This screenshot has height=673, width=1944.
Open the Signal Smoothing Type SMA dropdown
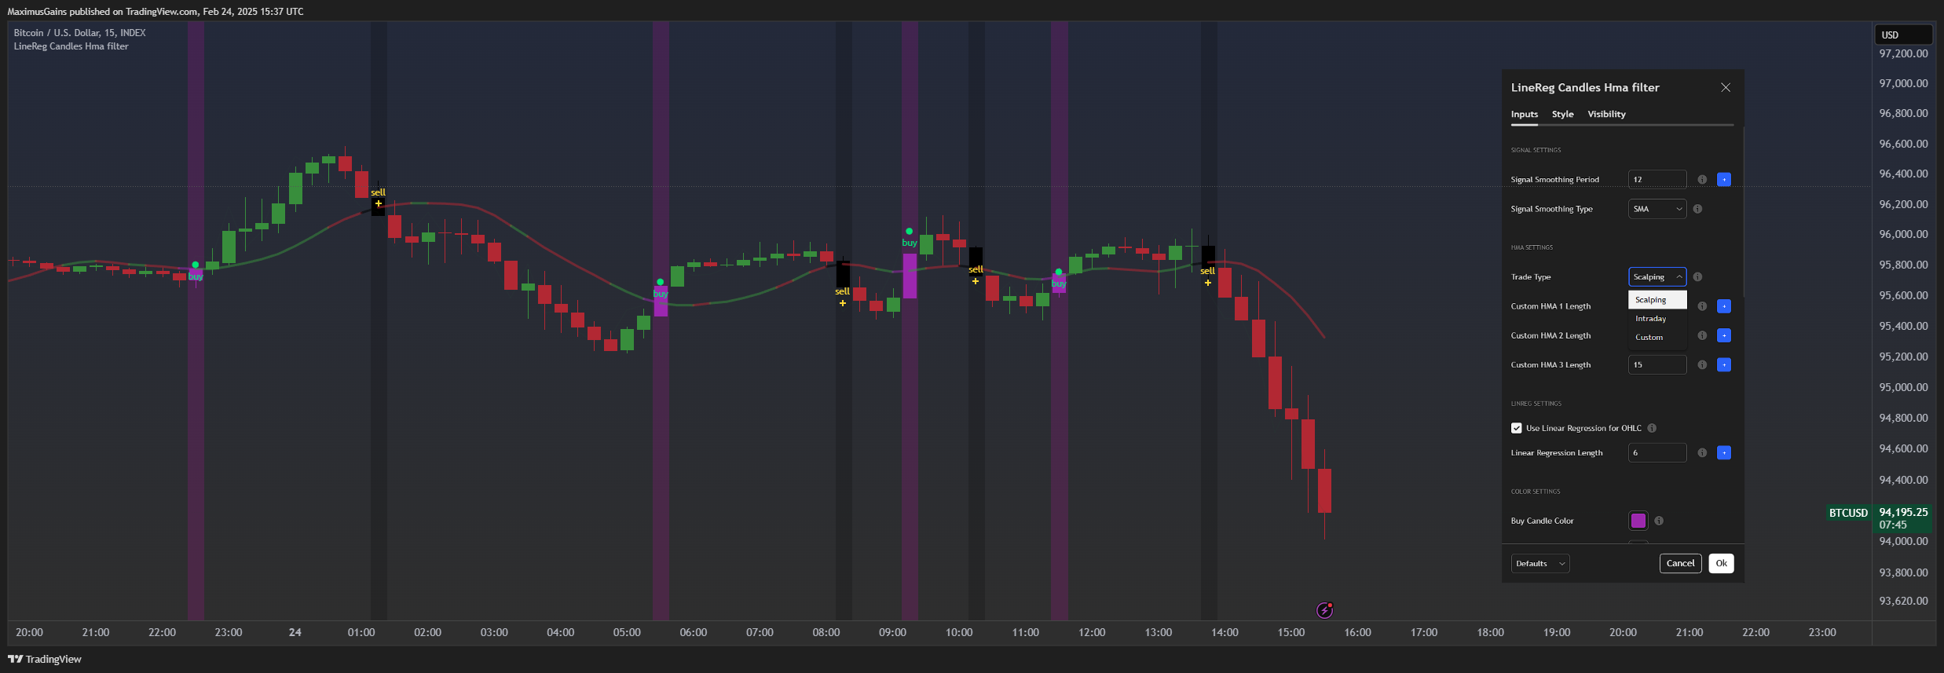1657,209
